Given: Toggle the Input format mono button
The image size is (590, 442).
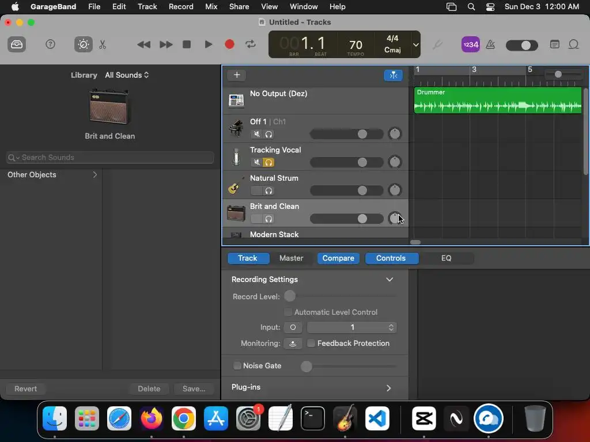Looking at the screenshot, I should click(x=293, y=327).
